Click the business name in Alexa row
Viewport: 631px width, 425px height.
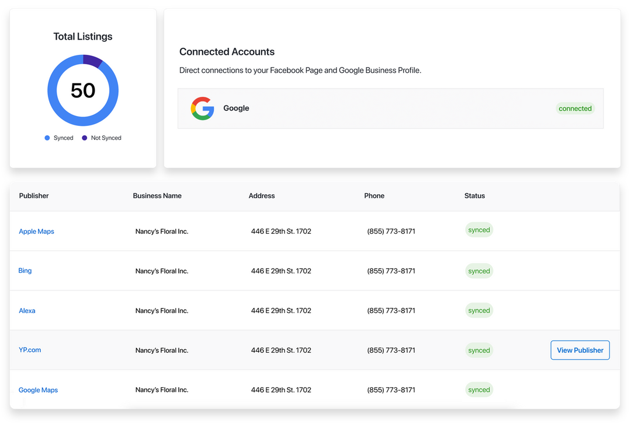click(162, 311)
